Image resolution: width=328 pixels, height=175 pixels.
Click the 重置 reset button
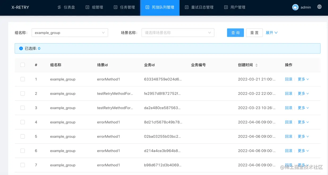click(254, 33)
